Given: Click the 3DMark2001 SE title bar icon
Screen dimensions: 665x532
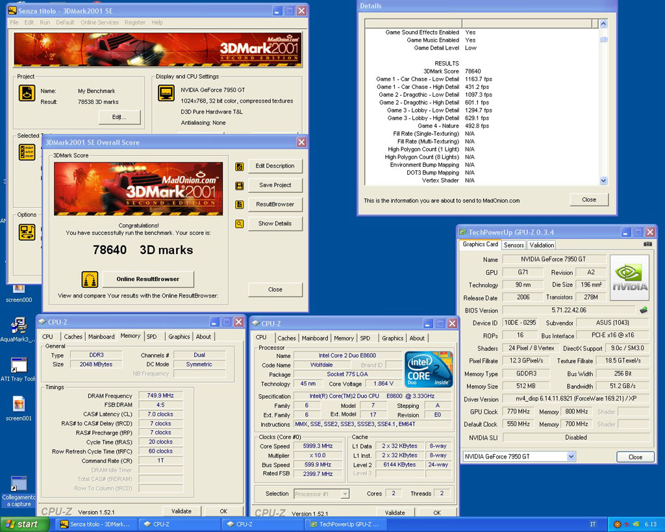Looking at the screenshot, I should coord(13,10).
